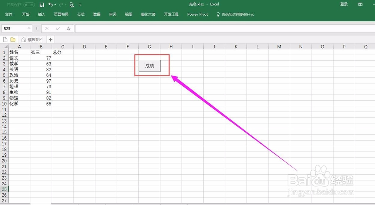Image resolution: width=375 pixels, height=205 pixels.
Task: Select column P header
Action: (344, 46)
